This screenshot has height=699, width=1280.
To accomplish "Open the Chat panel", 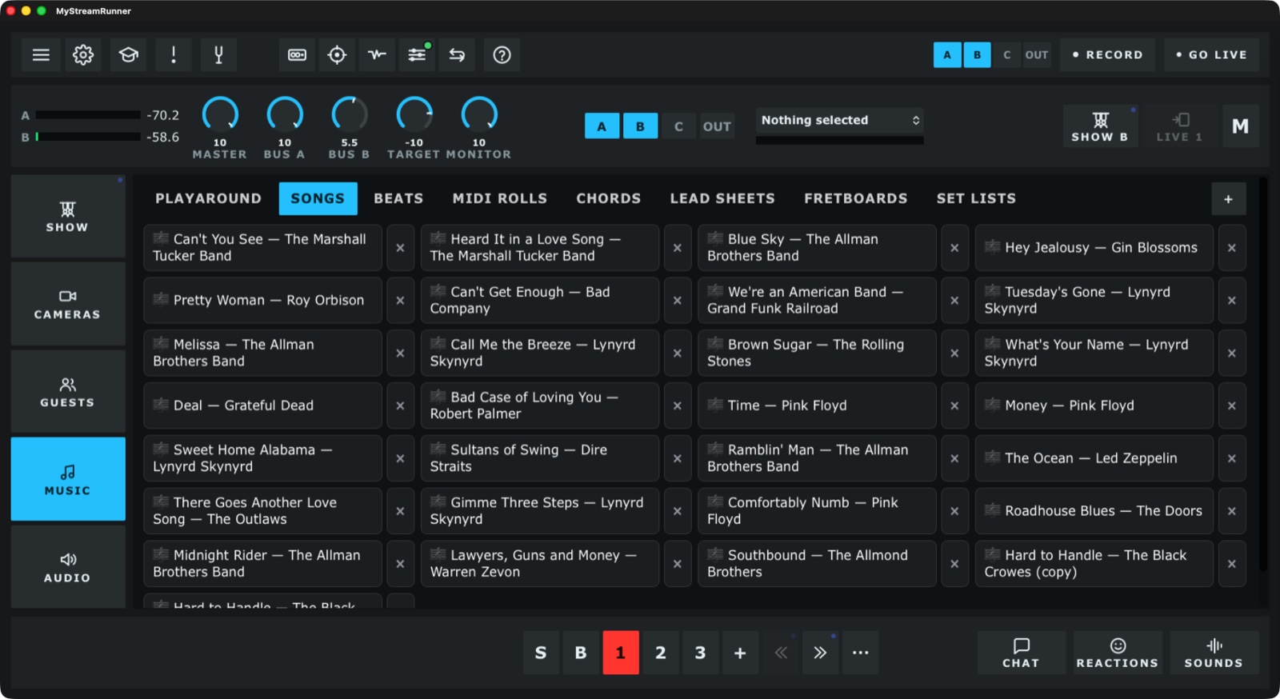I will click(1021, 653).
